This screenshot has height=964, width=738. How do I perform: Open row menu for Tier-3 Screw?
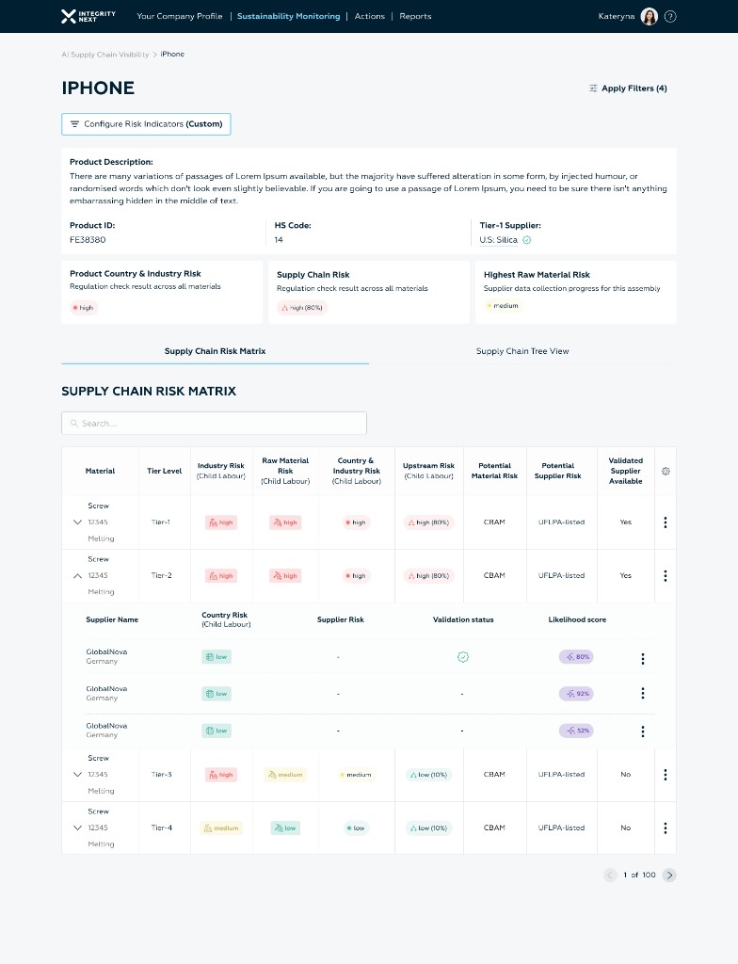click(x=665, y=775)
